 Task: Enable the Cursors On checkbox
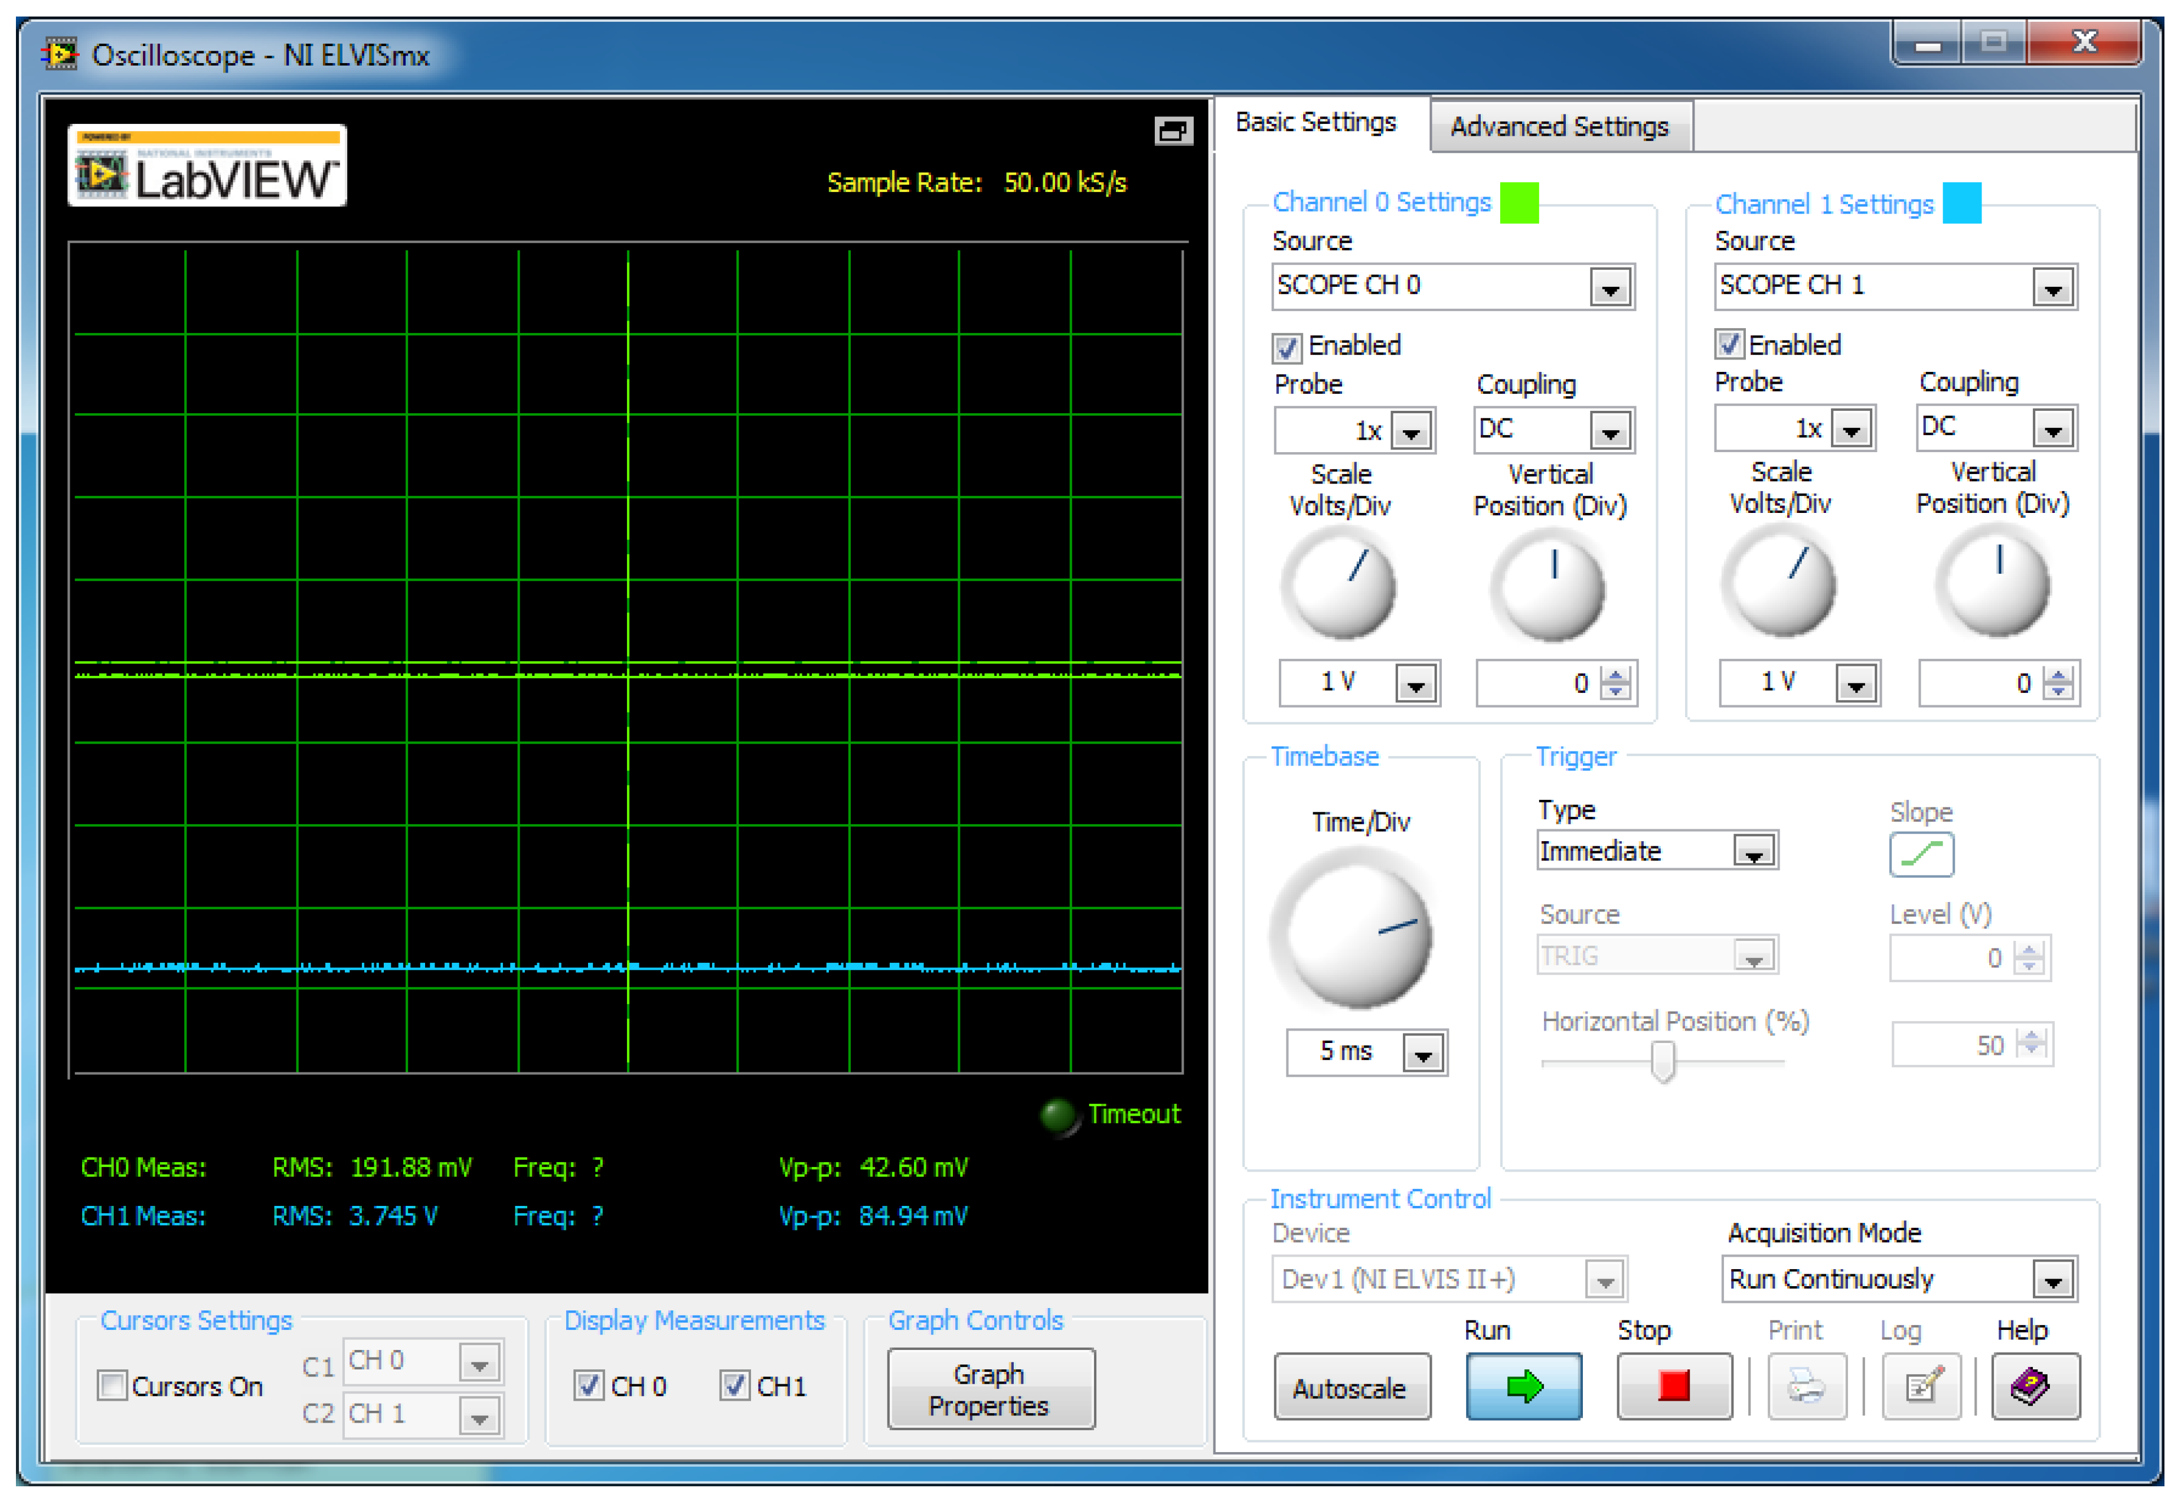[x=112, y=1386]
